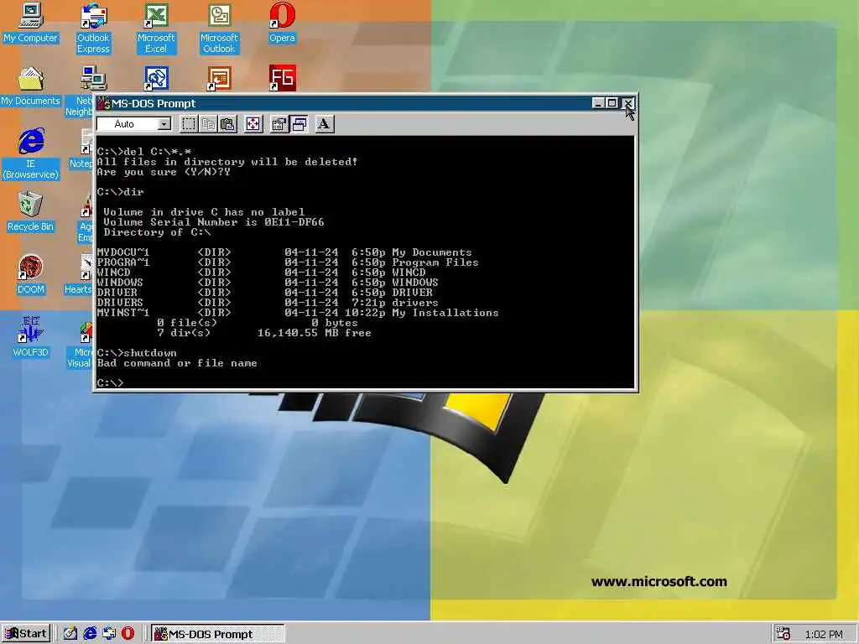The height and width of the screenshot is (644, 859).
Task: Maximize the MS-DOS Prompt window
Action: [x=612, y=103]
